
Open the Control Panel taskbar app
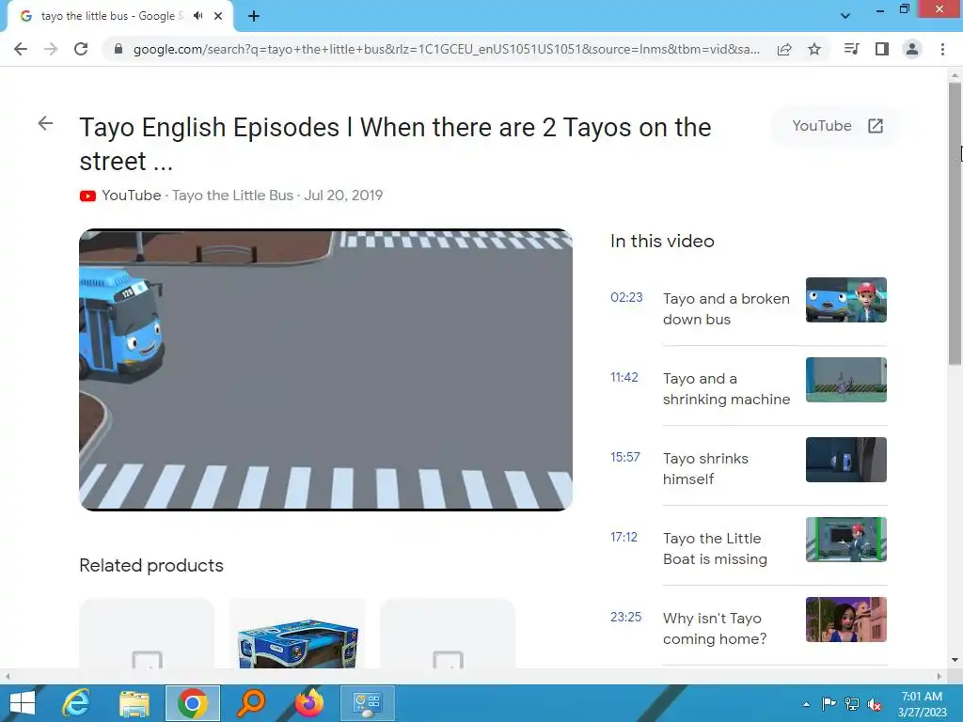[368, 703]
